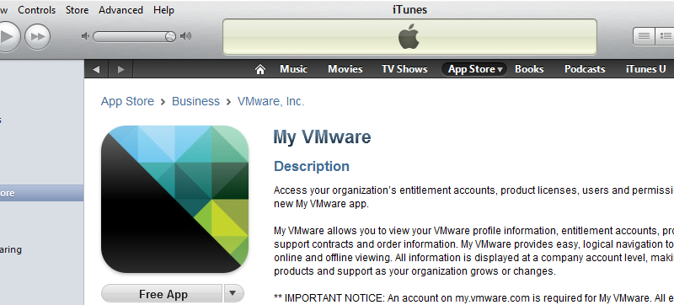Select the TV Shows tab

pos(404,69)
